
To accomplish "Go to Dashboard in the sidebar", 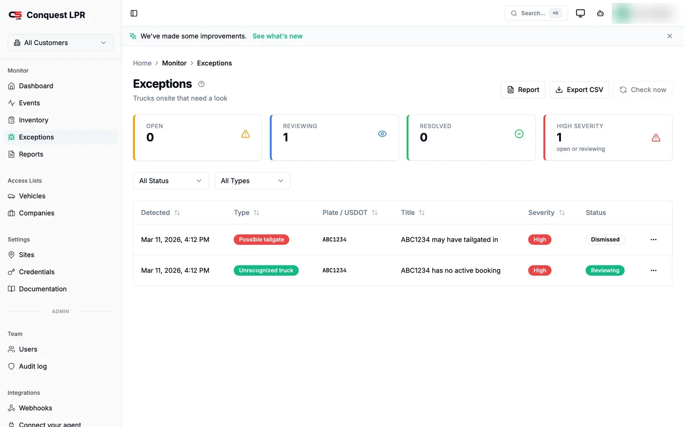I will coord(60,86).
